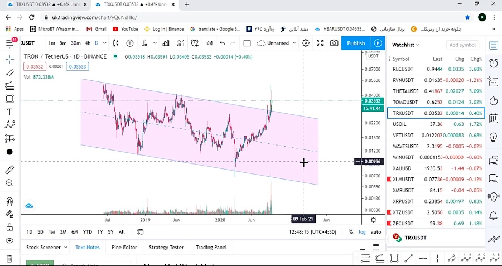502x266 pixels.
Task: Open the Fibonacci and pitchfork tools
Action: (x=9, y=85)
